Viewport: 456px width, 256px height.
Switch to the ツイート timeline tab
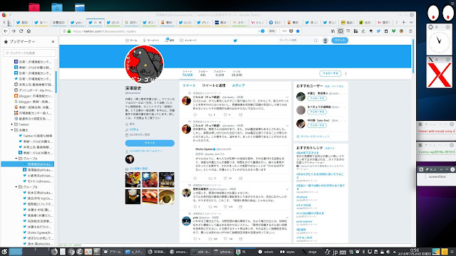(x=189, y=85)
